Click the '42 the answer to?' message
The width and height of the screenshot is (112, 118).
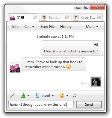point(71,51)
